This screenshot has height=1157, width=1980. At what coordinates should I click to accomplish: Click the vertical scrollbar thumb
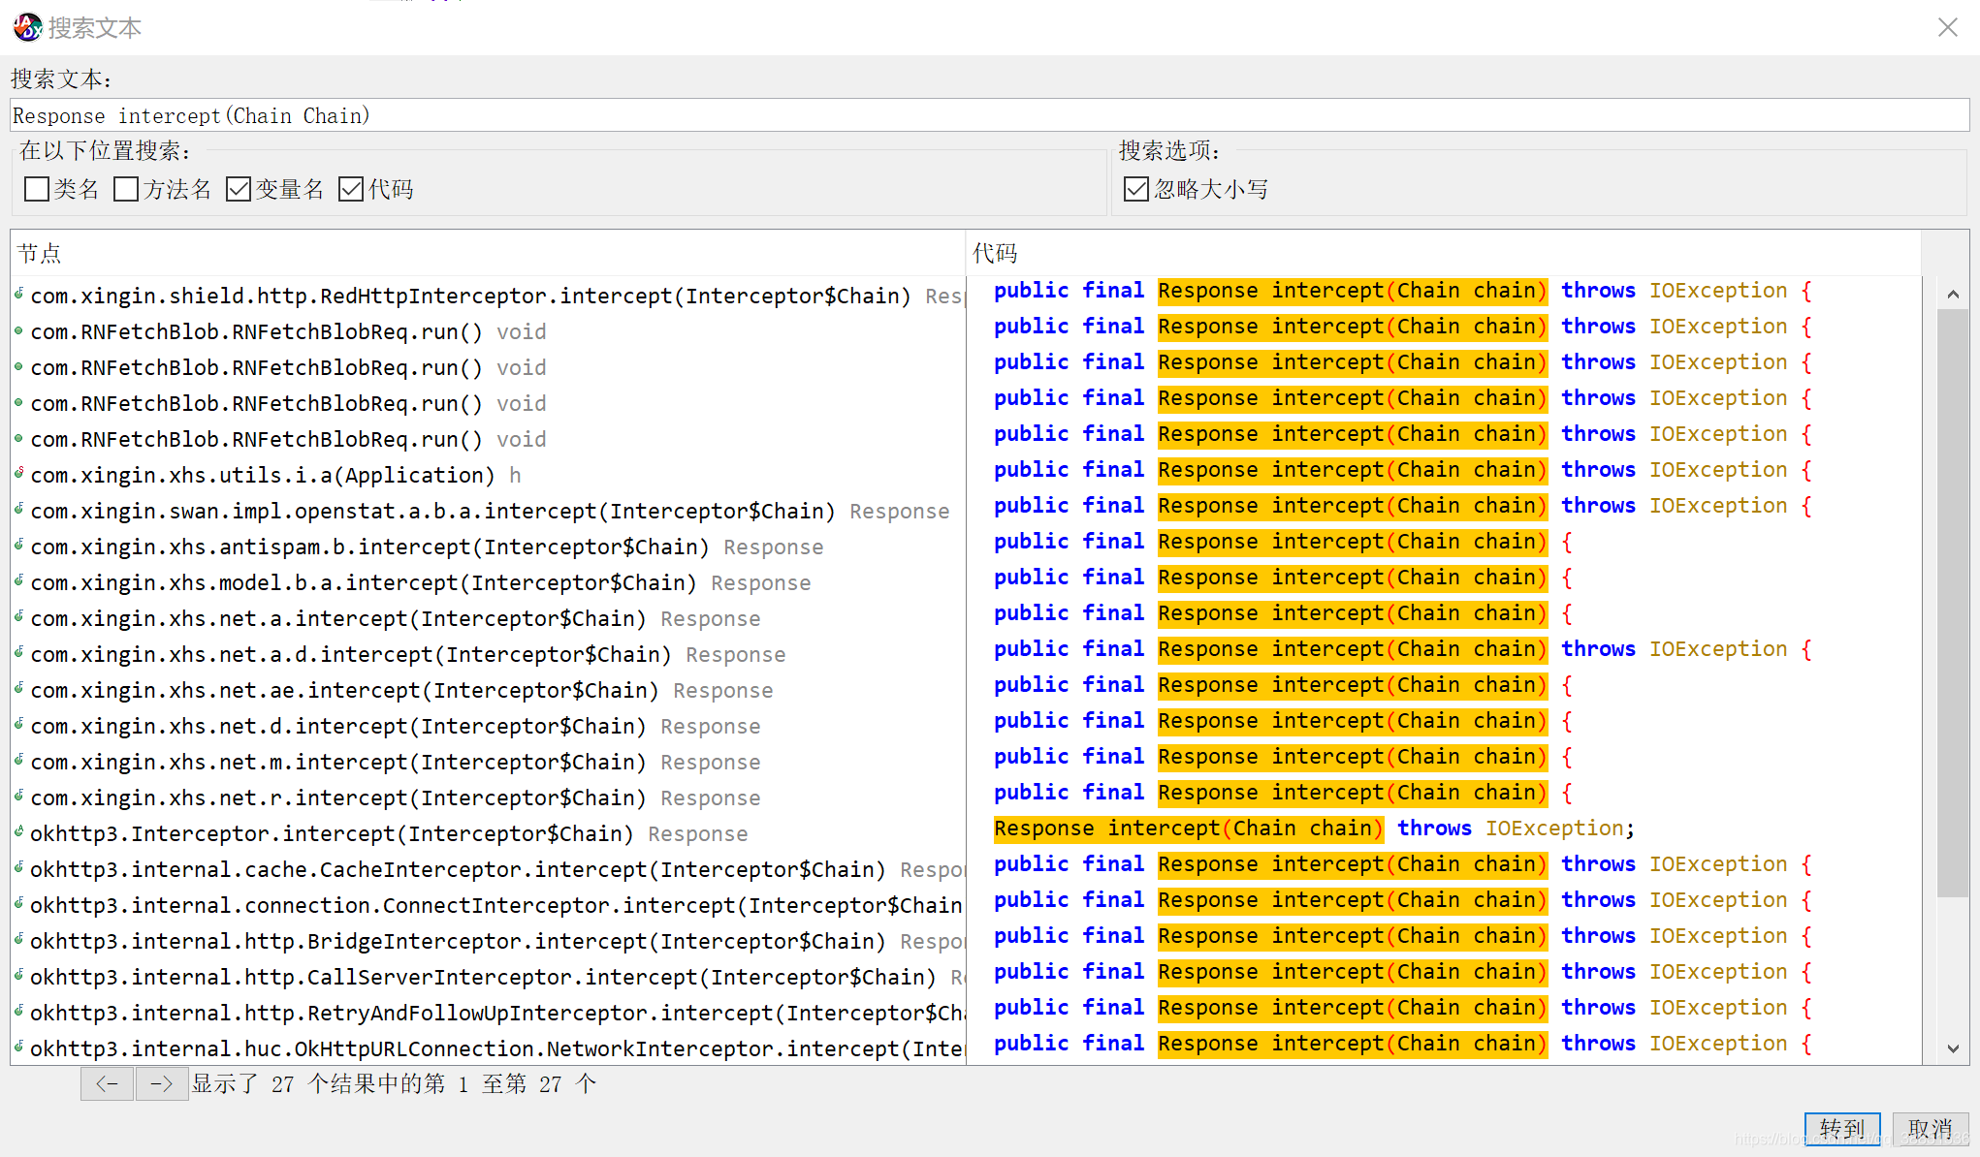tap(1953, 601)
